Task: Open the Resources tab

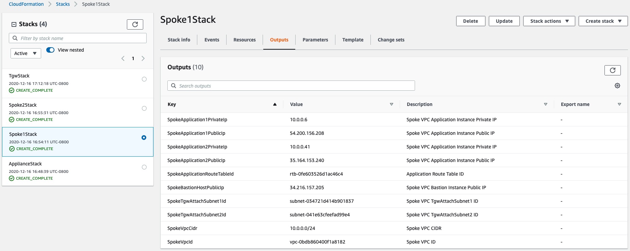Action: [x=245, y=40]
